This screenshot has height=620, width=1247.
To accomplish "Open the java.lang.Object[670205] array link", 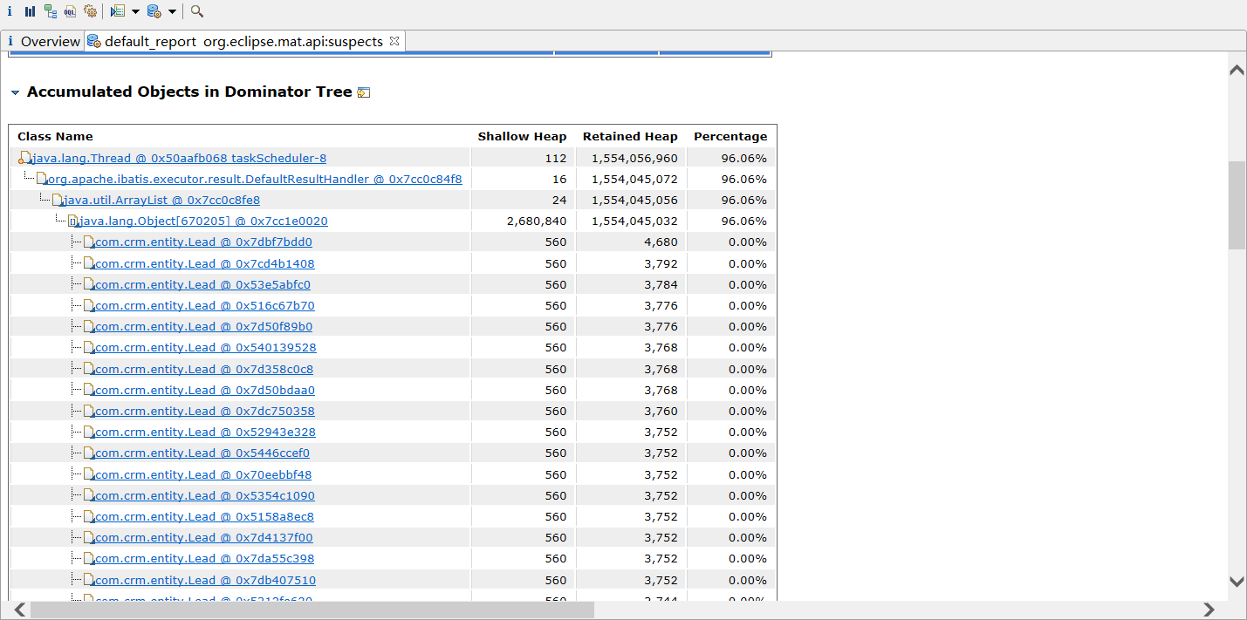I will pos(204,221).
